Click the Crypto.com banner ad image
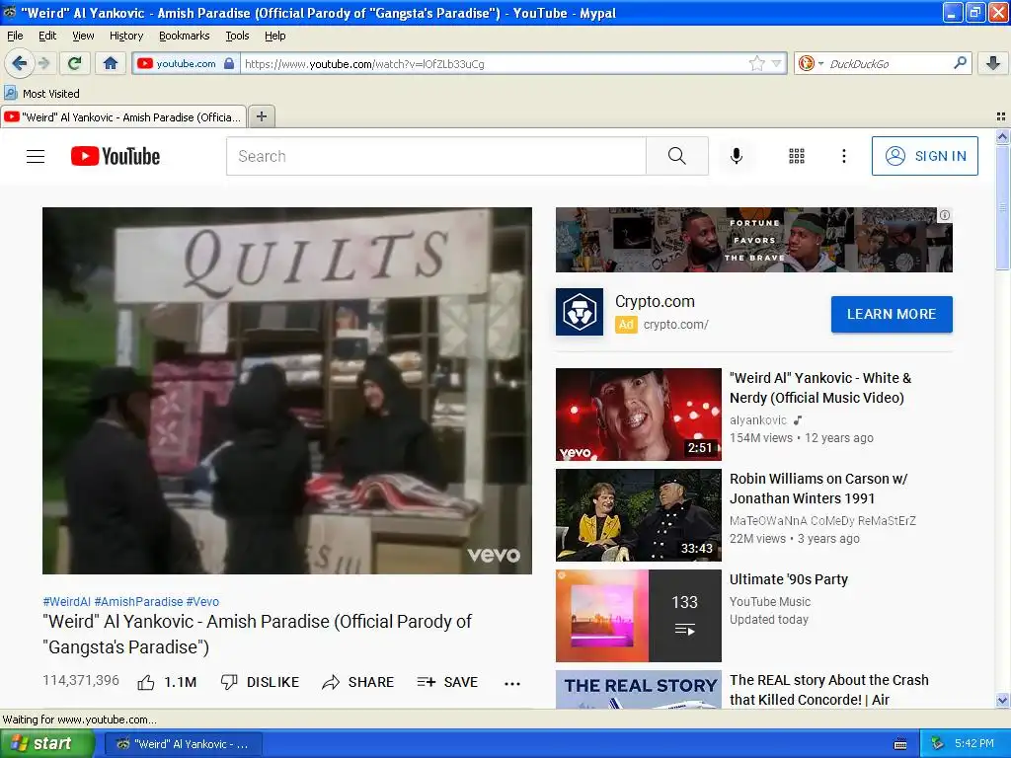The width and height of the screenshot is (1011, 758). click(x=753, y=240)
